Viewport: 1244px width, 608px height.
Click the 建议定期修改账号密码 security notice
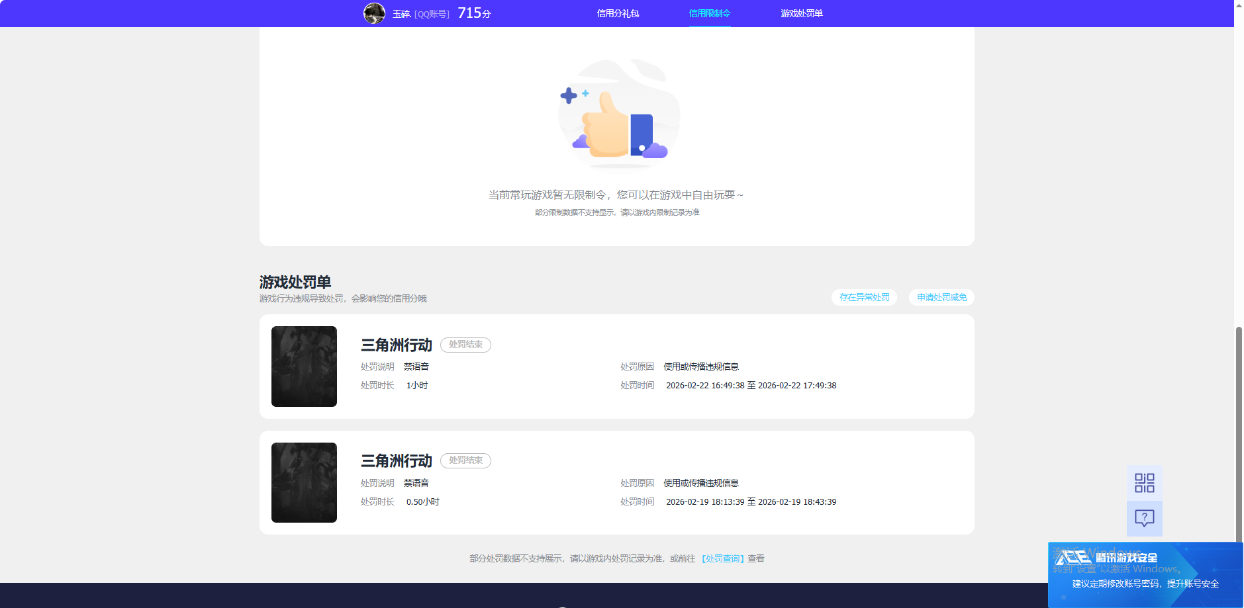[x=1145, y=584]
